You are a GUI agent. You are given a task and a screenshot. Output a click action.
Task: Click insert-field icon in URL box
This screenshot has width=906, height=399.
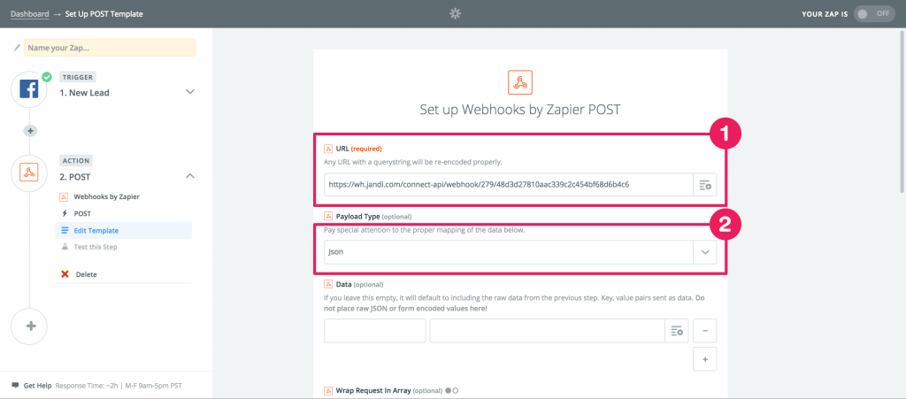705,184
